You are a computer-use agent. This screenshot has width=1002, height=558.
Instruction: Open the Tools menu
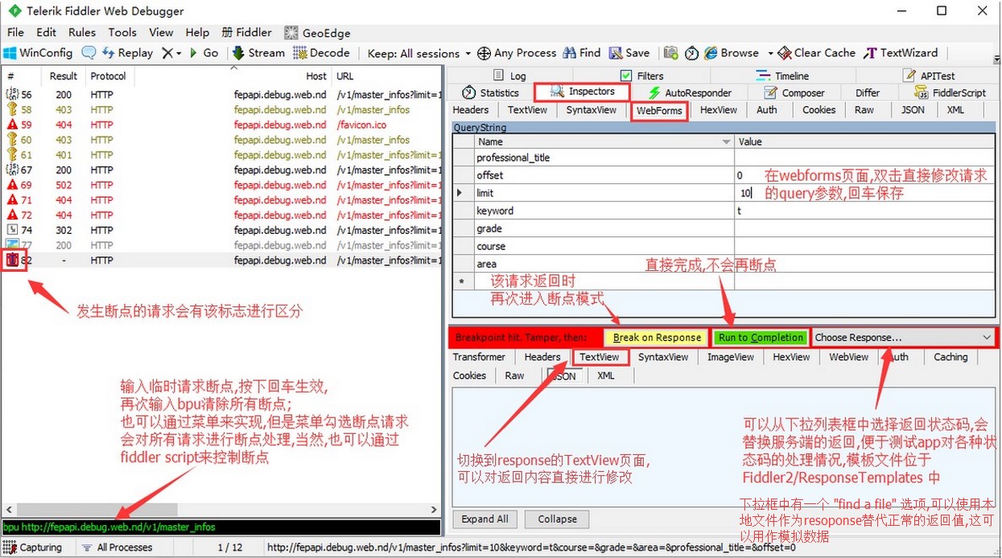122,32
